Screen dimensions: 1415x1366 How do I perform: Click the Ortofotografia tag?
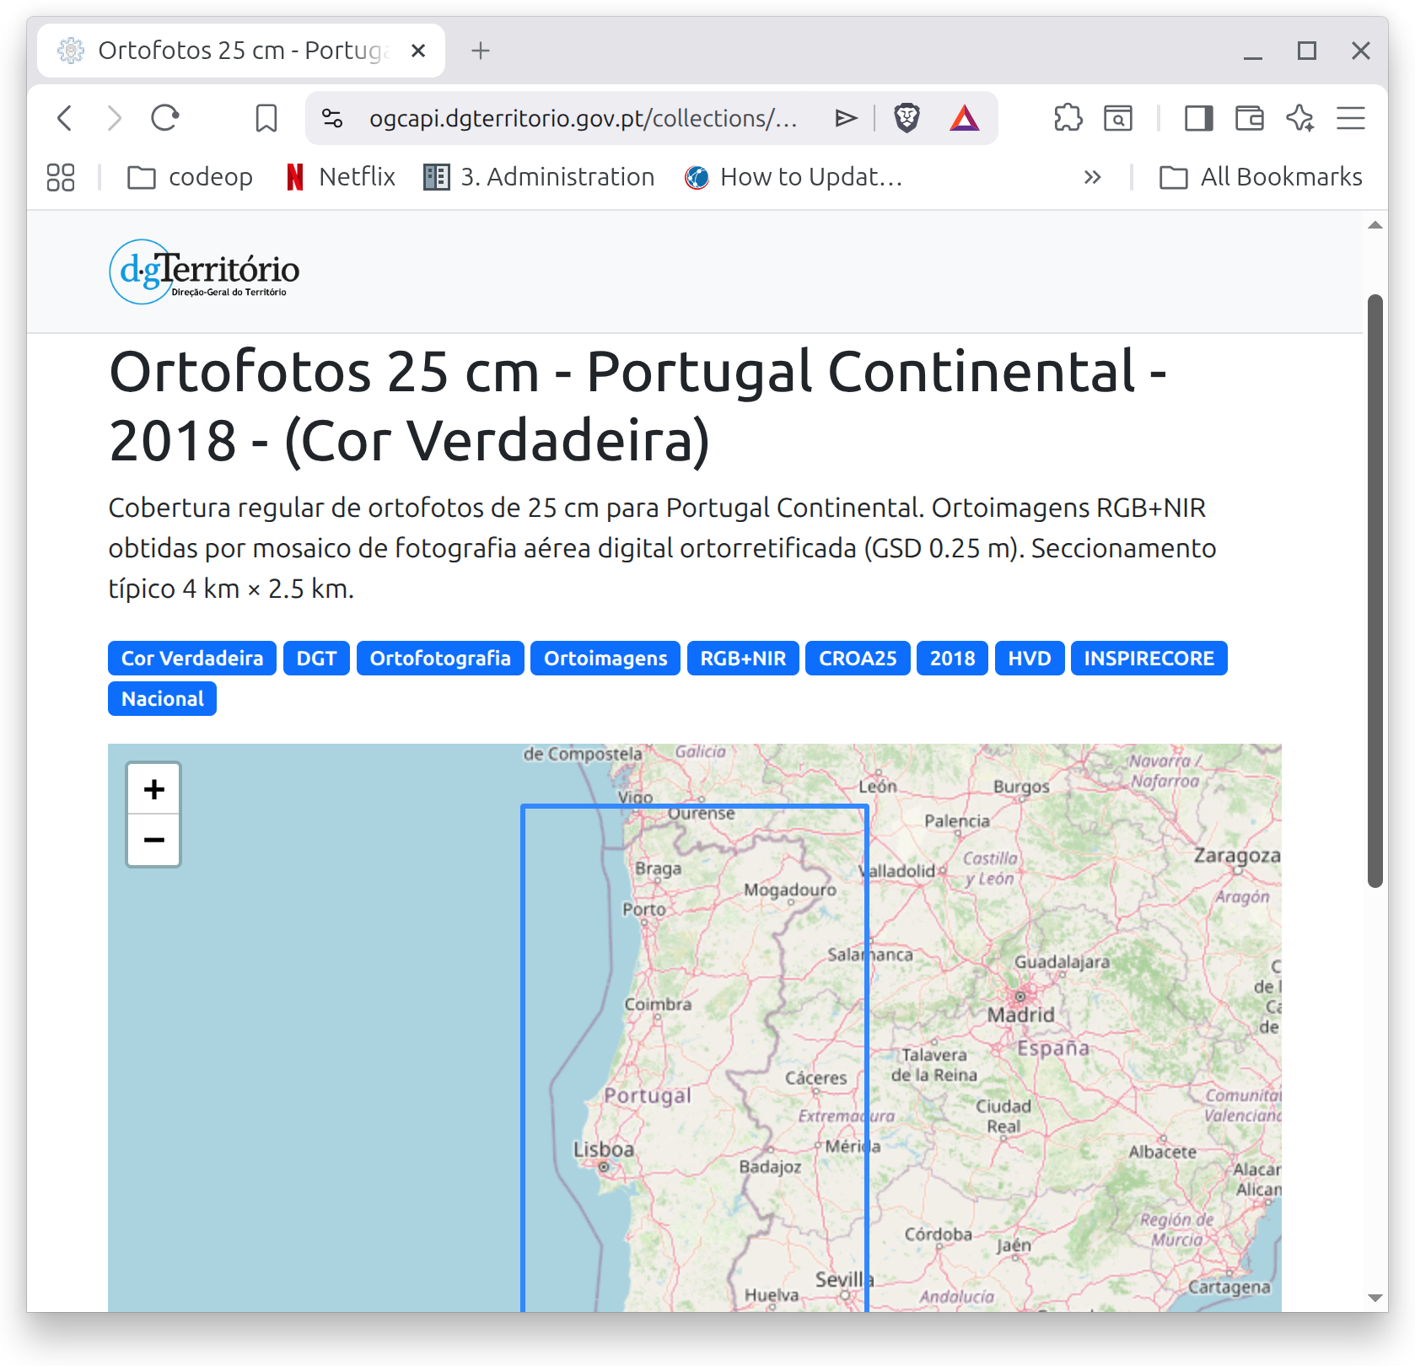click(x=440, y=659)
